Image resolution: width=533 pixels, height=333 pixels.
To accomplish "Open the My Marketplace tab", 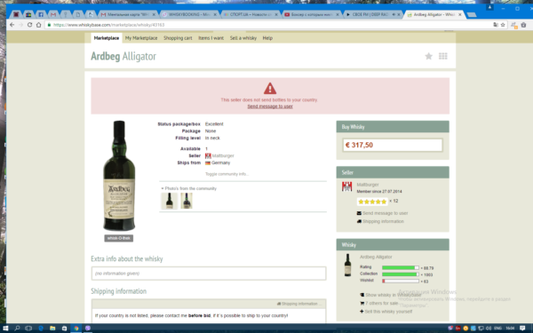I will click(141, 38).
